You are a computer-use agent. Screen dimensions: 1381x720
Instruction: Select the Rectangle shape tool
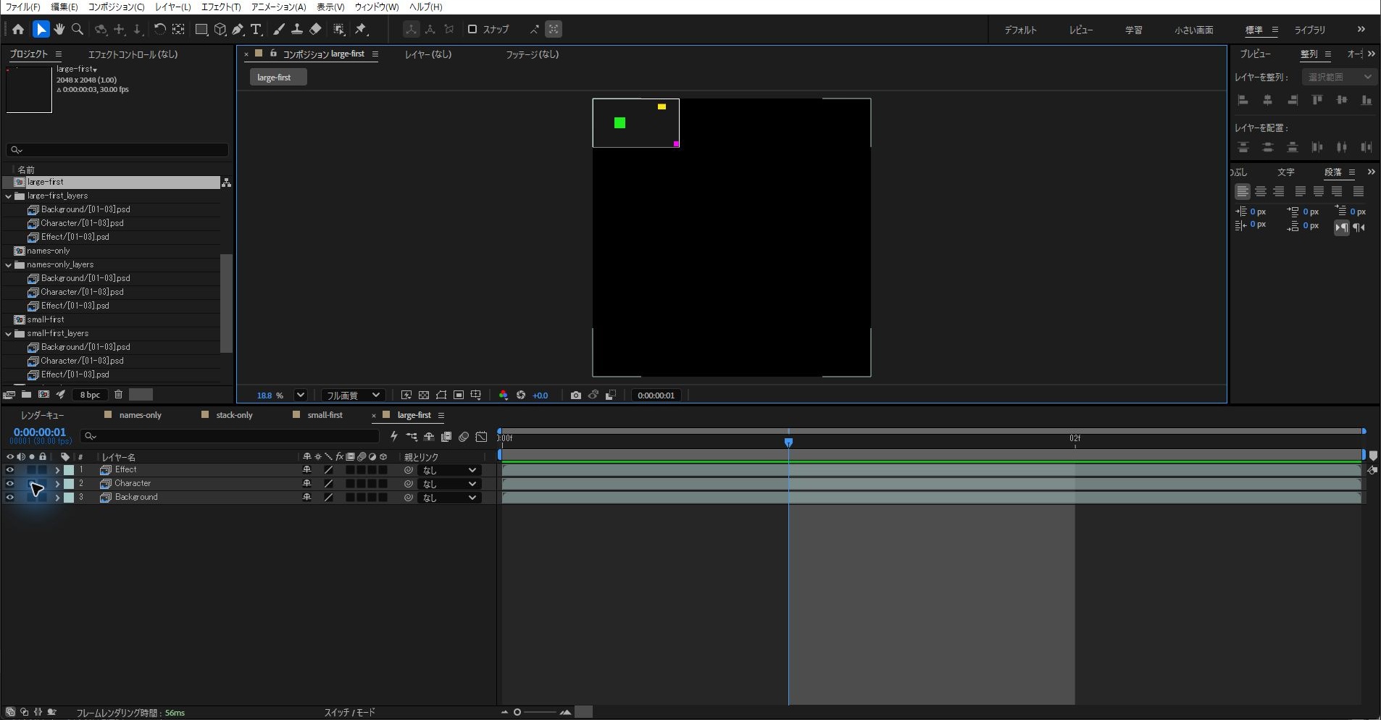(201, 29)
